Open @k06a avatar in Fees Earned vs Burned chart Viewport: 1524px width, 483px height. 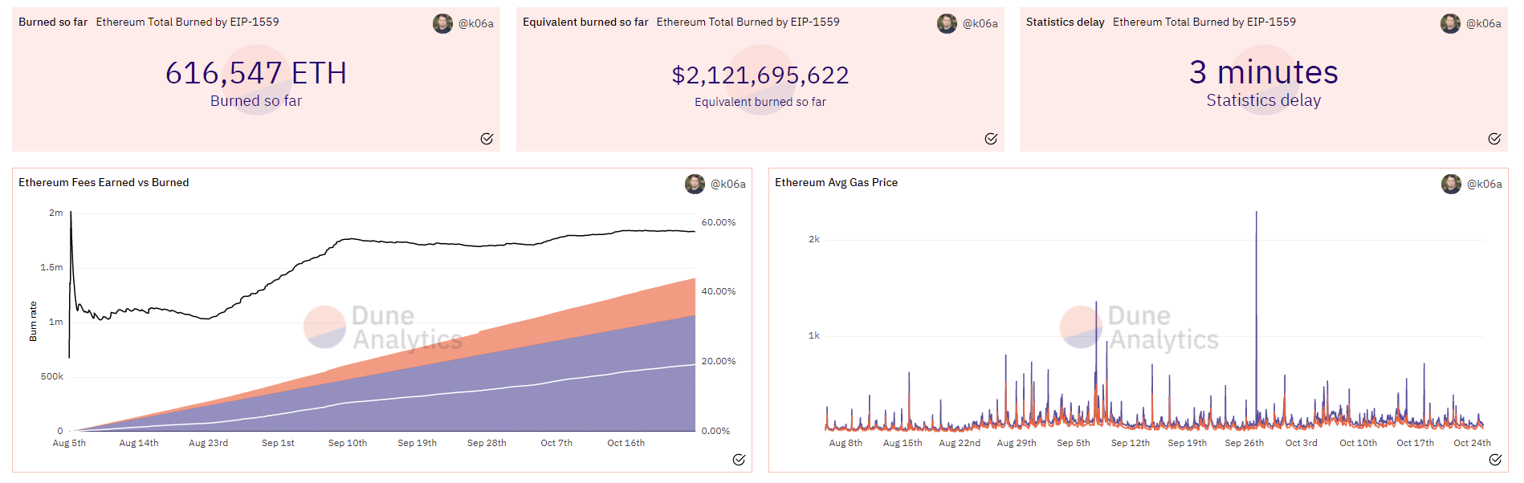pyautogui.click(x=695, y=184)
